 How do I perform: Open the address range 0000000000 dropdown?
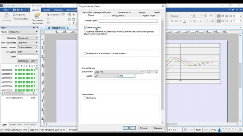(x=28, y=61)
